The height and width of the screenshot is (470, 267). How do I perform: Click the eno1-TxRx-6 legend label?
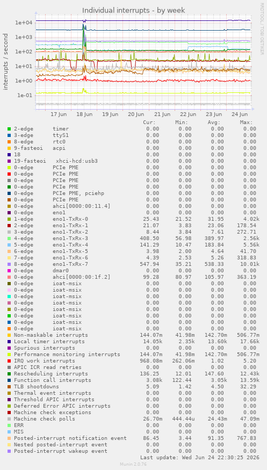[x=70, y=258]
